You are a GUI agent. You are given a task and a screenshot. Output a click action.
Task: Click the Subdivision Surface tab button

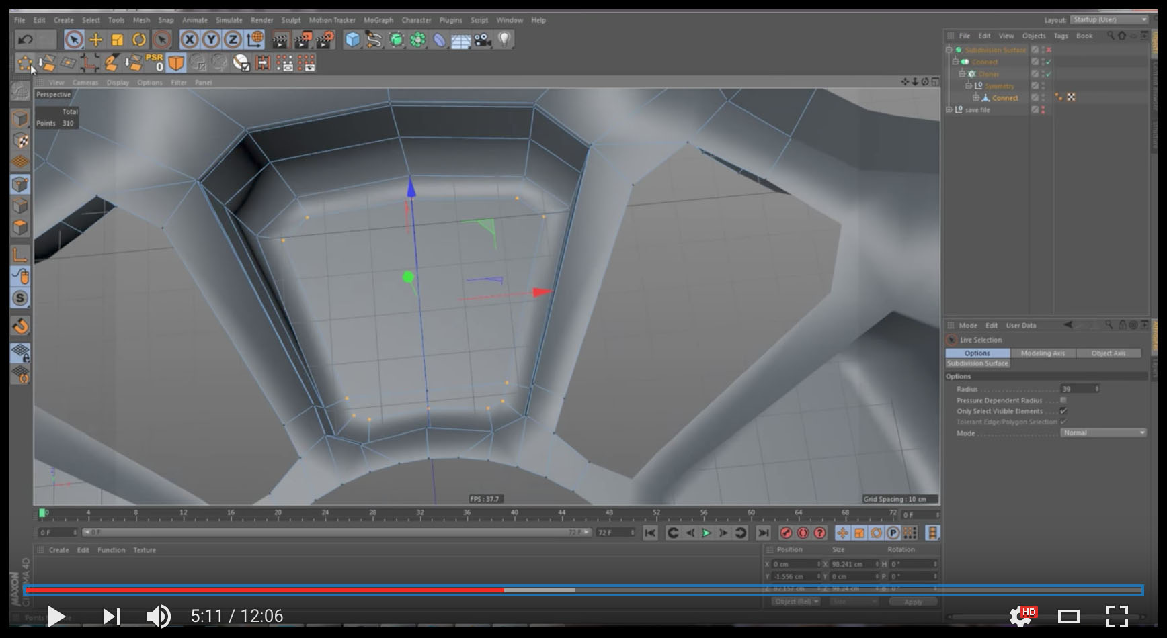pos(977,363)
